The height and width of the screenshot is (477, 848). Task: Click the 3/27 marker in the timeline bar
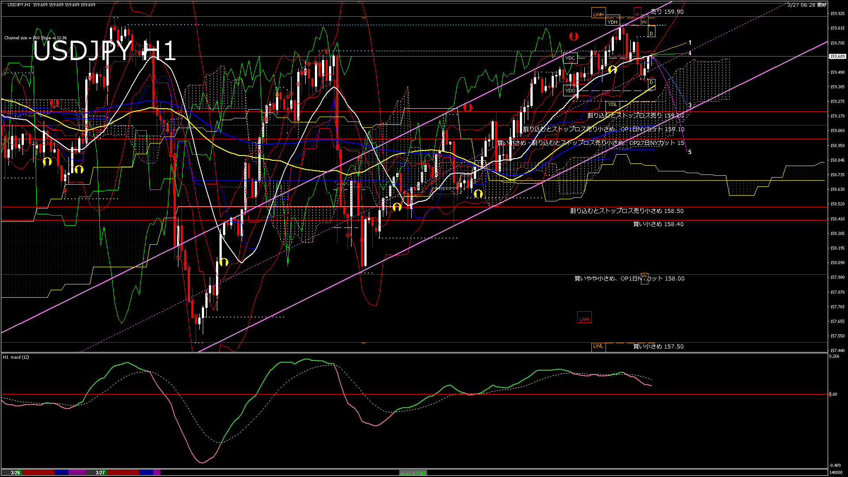point(99,472)
